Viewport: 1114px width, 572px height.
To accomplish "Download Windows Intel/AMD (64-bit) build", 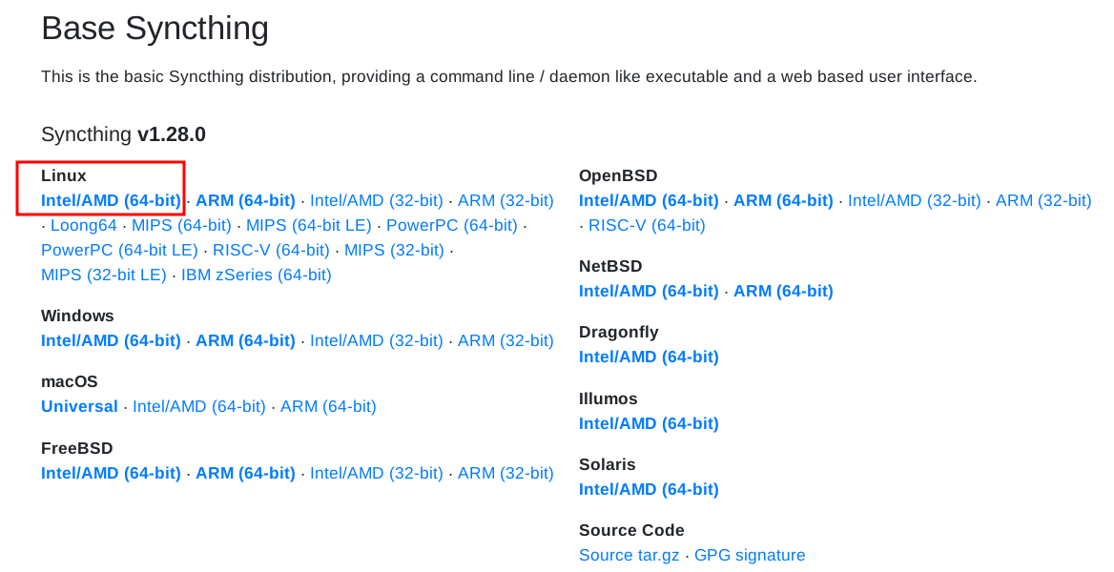I will 111,340.
